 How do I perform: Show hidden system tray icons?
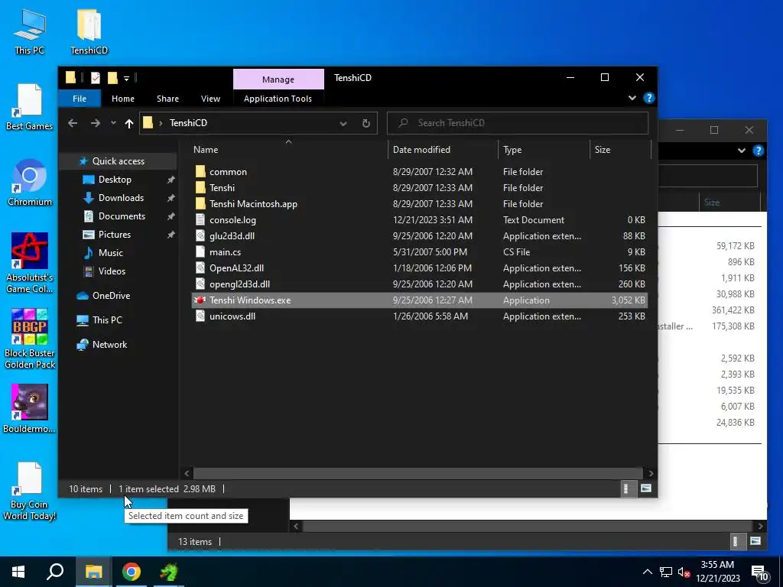click(x=647, y=572)
